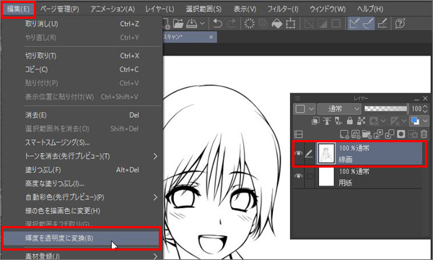Screen dimensions: 433x260
Task: Hide the 線画 layer via eye icon
Action: [x=298, y=153]
